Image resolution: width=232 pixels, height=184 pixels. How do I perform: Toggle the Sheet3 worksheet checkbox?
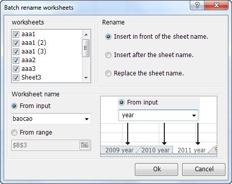[16, 77]
